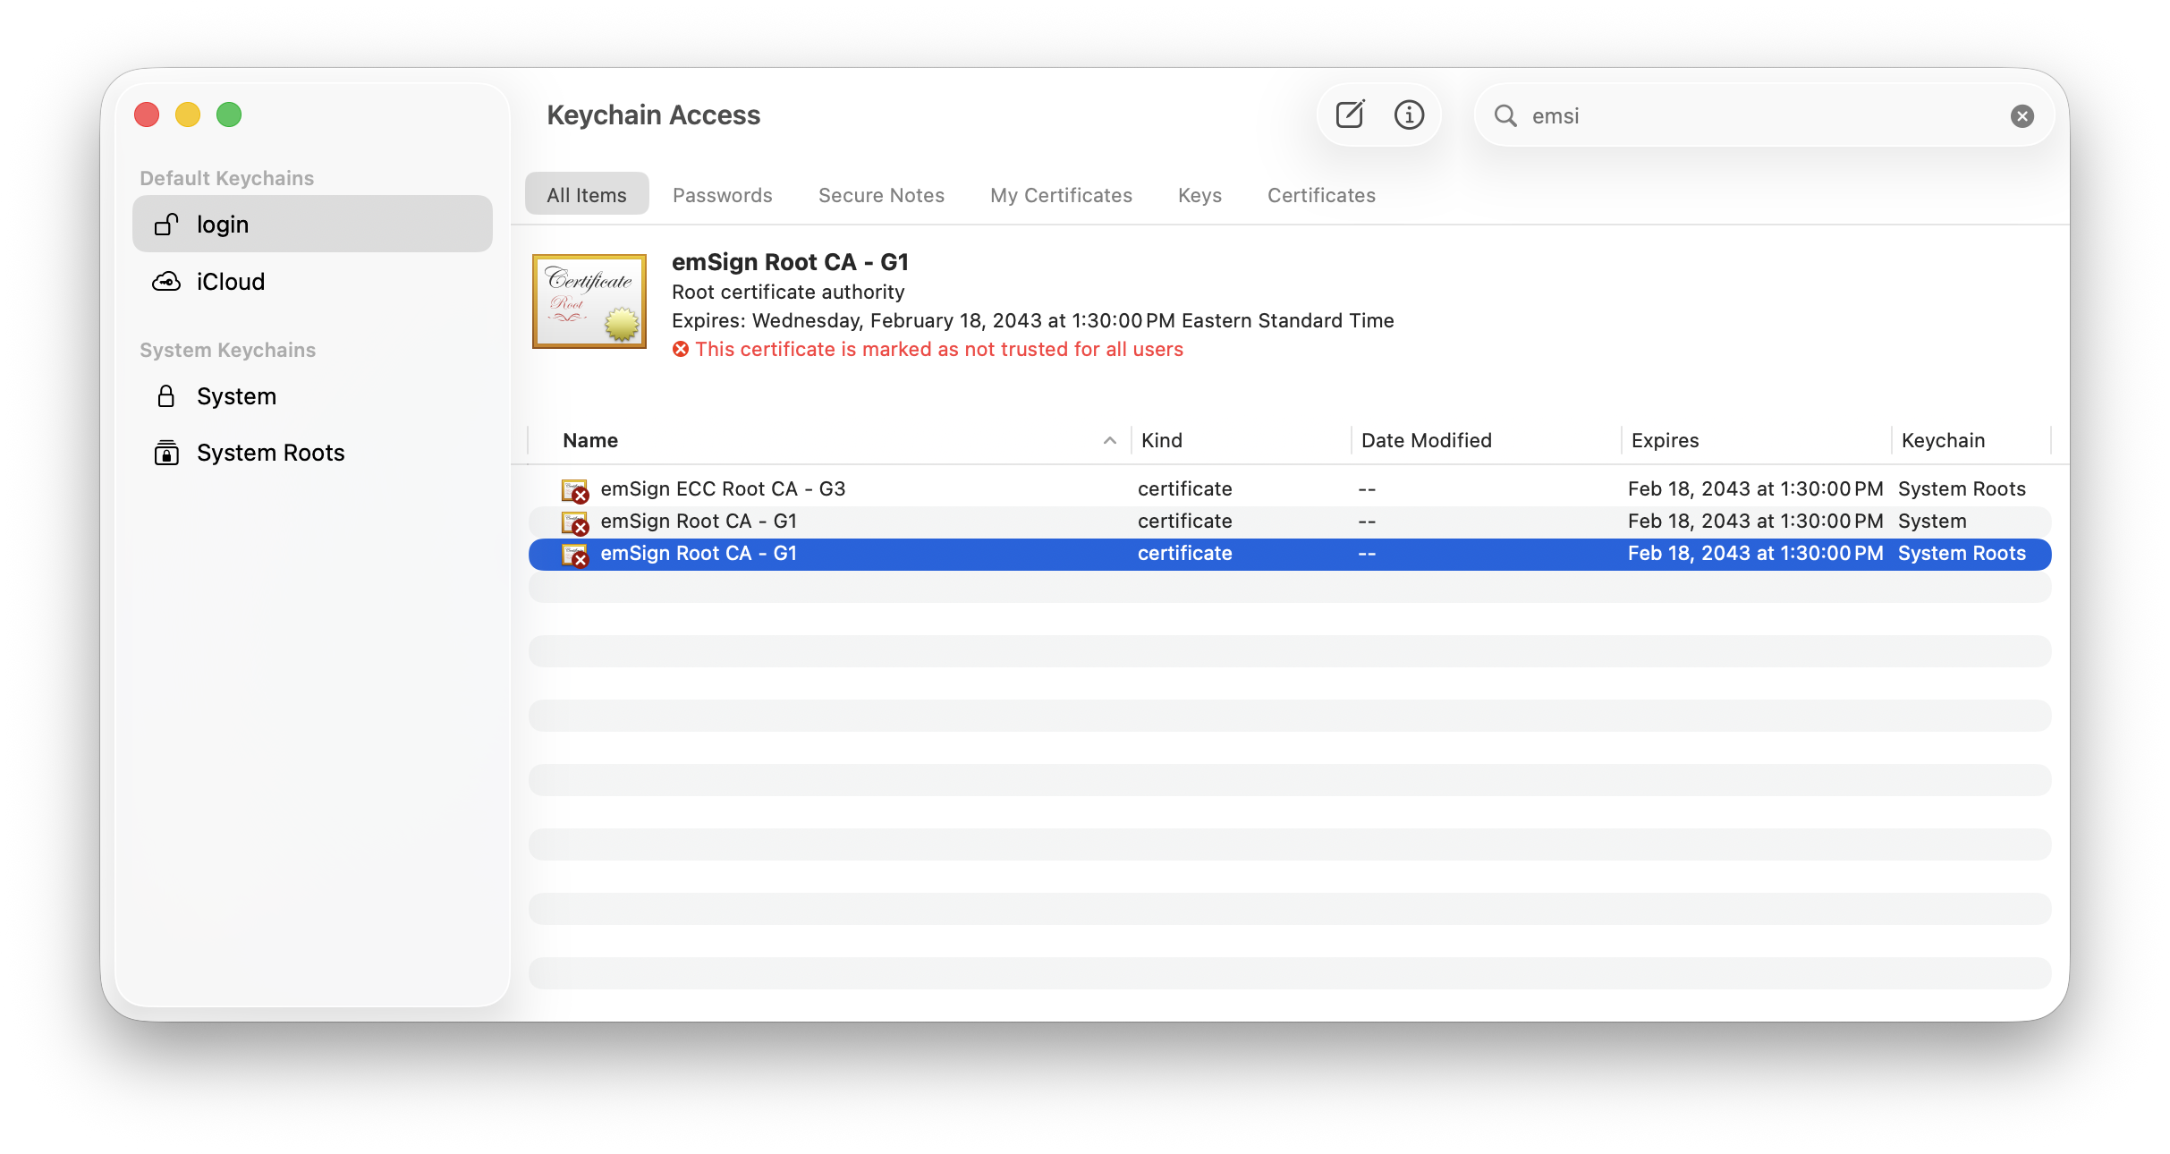Screen dimensions: 2170x1154
Task: Click the highlighted row's System Roots cell
Action: point(1962,554)
